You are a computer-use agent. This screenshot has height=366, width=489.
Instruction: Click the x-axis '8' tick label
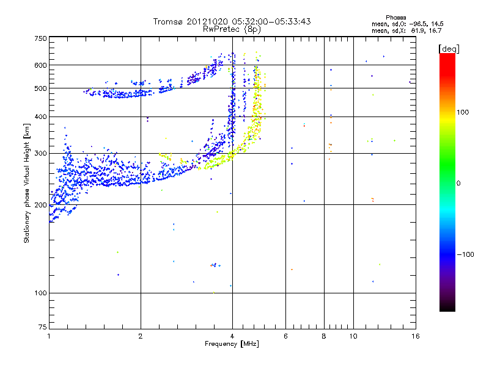click(x=324, y=336)
